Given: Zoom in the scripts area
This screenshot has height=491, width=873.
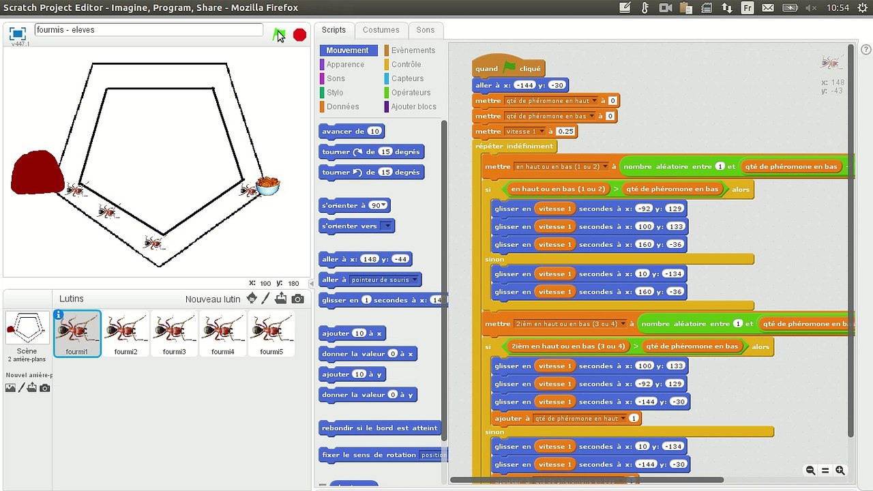Looking at the screenshot, I should click(x=840, y=471).
